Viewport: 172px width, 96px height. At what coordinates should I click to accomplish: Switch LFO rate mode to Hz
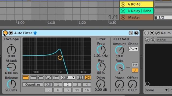pos(135,65)
